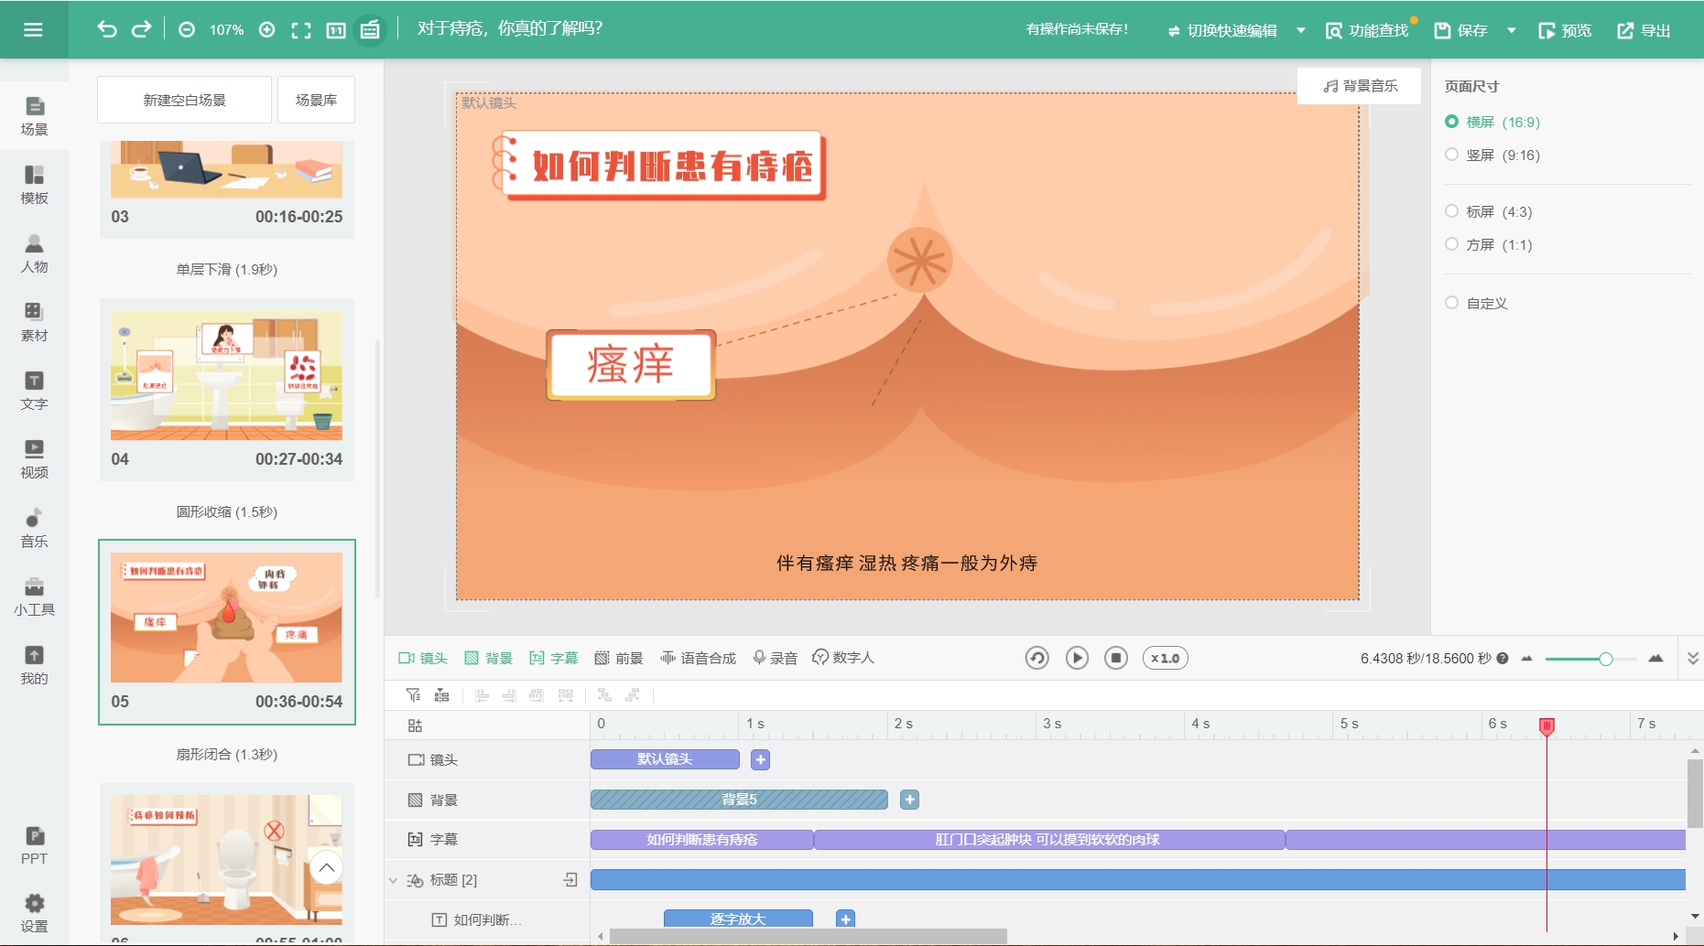Open 场景 panel in sidebar
Viewport: 1704px width, 946px height.
coord(34,116)
